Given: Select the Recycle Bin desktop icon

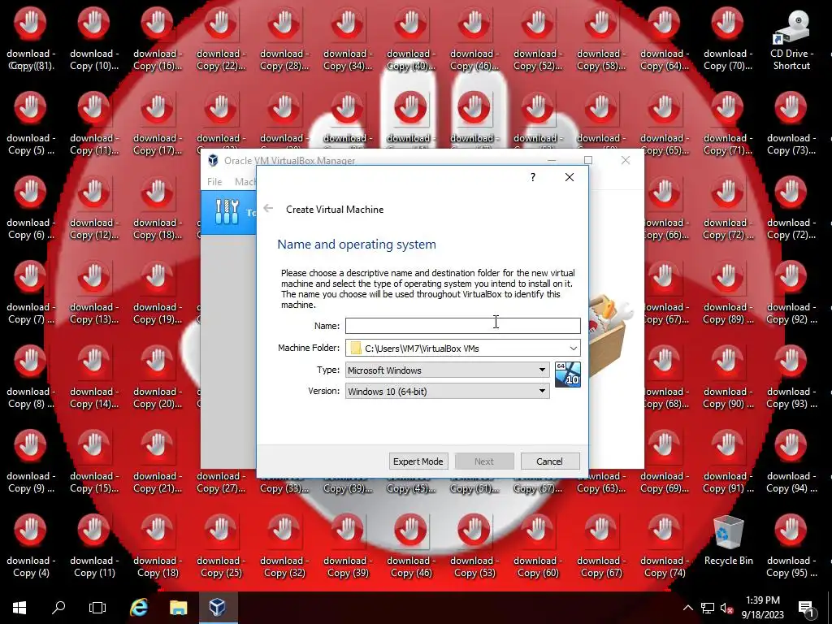Looking at the screenshot, I should coord(728,540).
